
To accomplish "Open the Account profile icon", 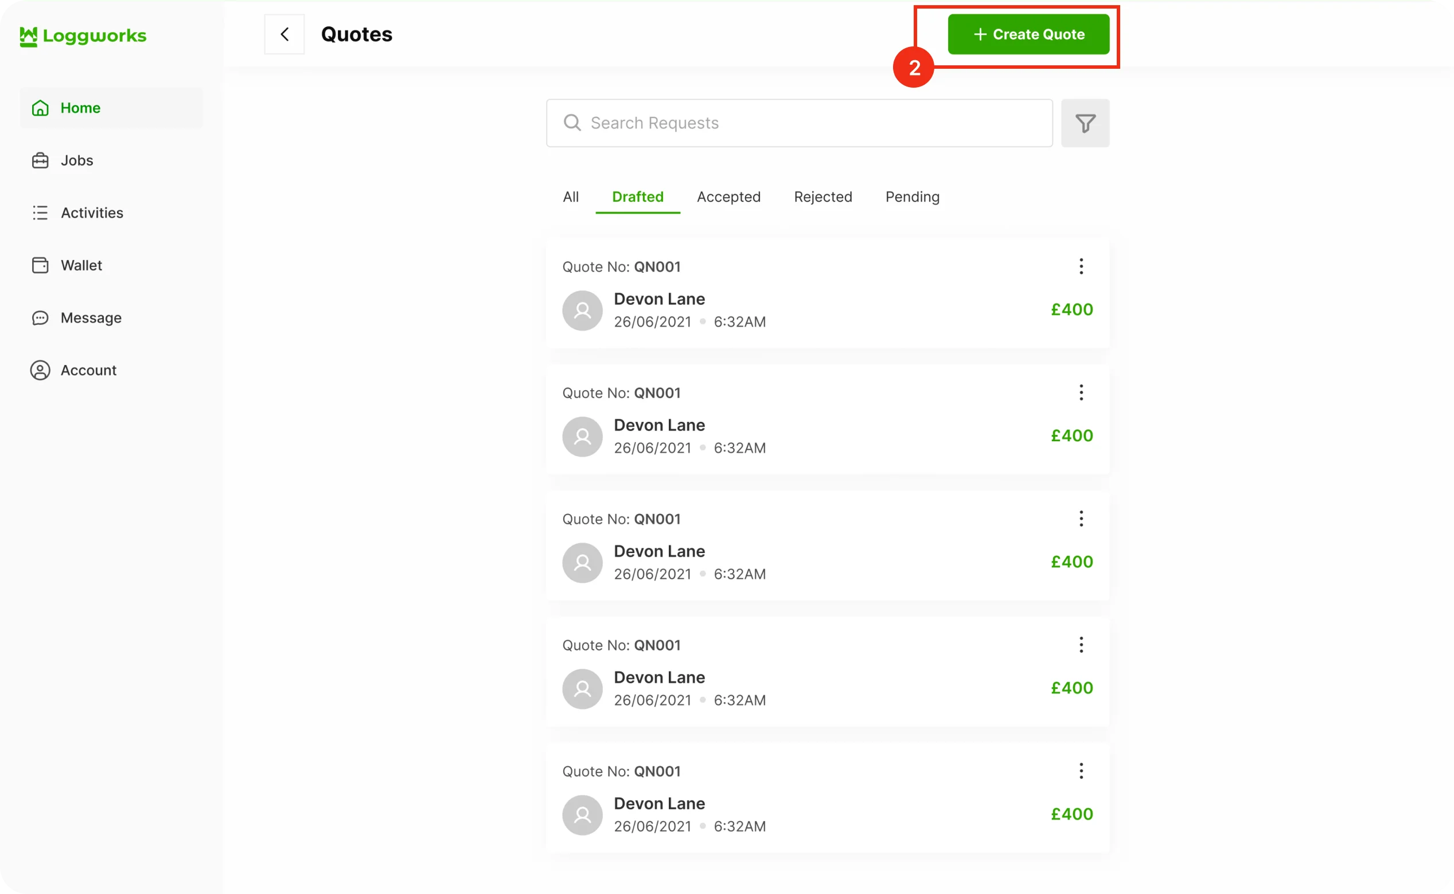I will coord(40,371).
